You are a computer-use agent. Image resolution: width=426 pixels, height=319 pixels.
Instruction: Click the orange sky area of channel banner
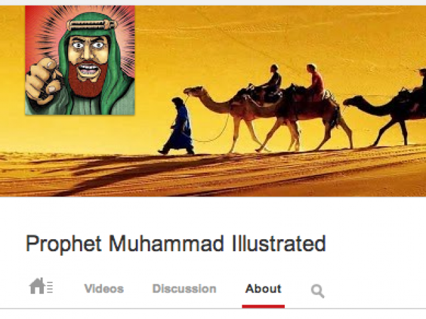(272, 33)
